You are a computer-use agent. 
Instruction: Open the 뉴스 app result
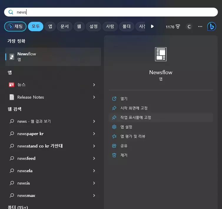[53, 85]
